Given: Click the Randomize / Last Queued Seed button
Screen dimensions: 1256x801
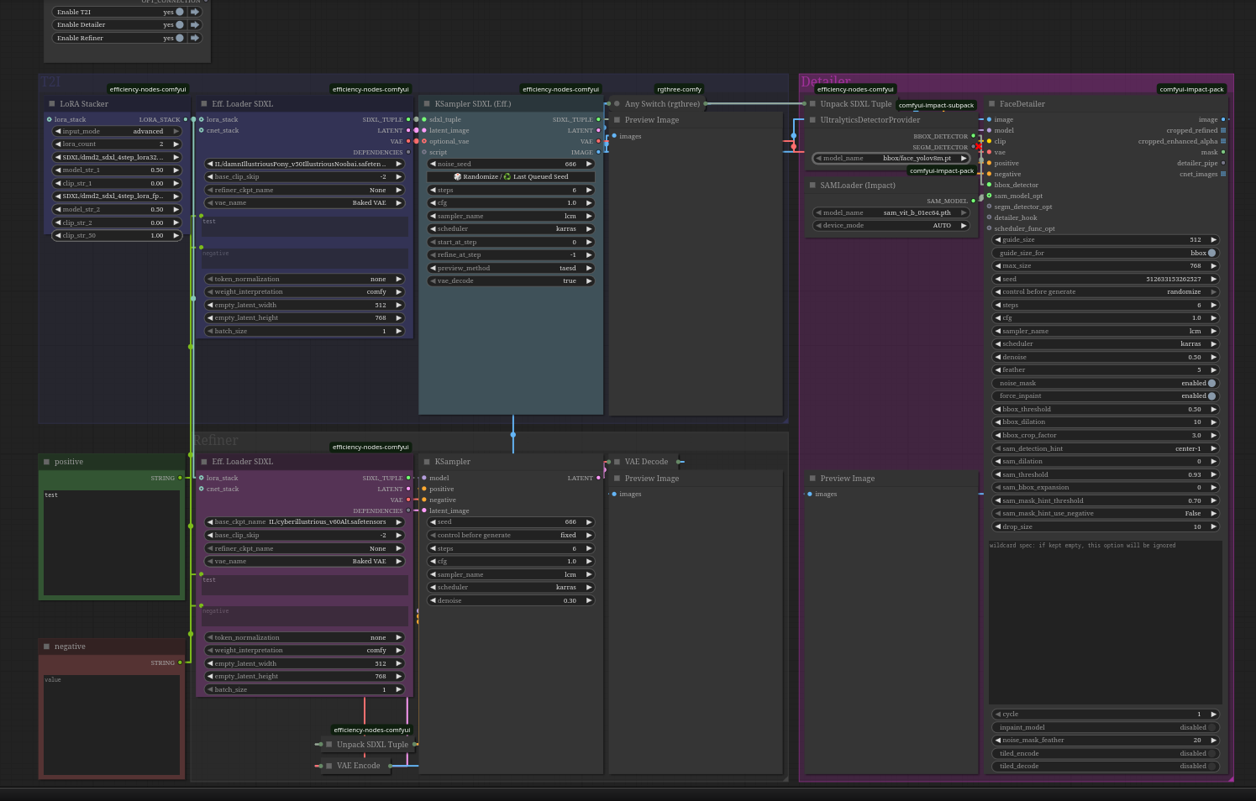Looking at the screenshot, I should (x=511, y=177).
